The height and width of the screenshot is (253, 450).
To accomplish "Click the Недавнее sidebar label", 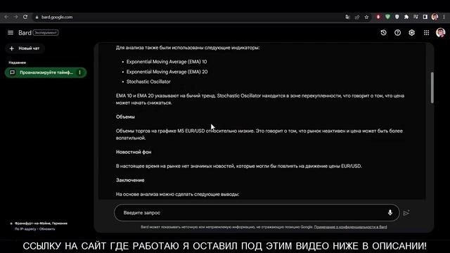I will point(17,63).
